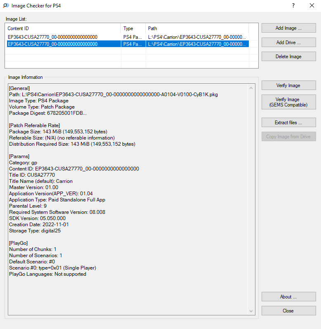
Task: Click PlayGo Languages Not supported line
Action: 47,274
